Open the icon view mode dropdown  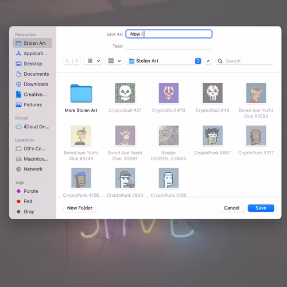pyautogui.click(x=94, y=61)
